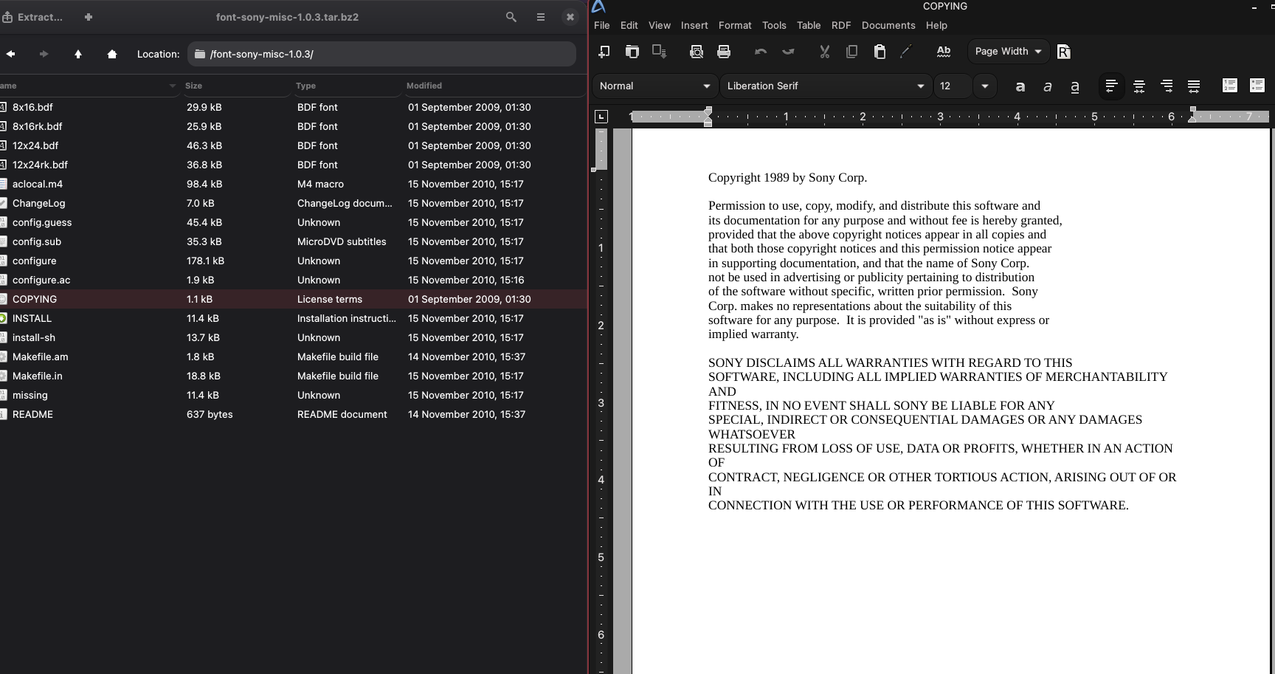
Task: Click the search icon in archive manager
Action: [x=511, y=17]
